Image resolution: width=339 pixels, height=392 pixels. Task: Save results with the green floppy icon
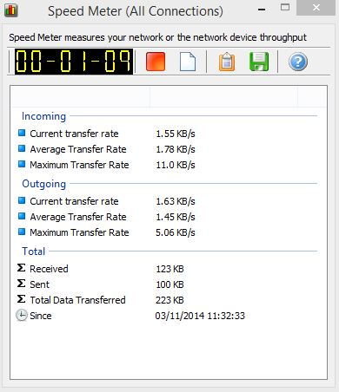[x=259, y=62]
